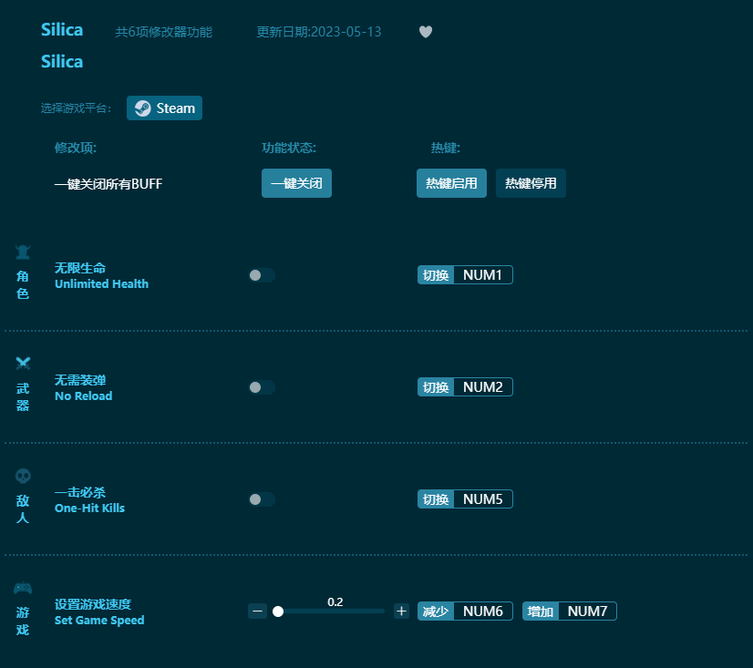Select the 角色 character category icon
The width and height of the screenshot is (753, 668).
[23, 252]
